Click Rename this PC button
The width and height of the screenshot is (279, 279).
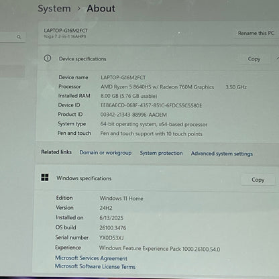(x=256, y=33)
